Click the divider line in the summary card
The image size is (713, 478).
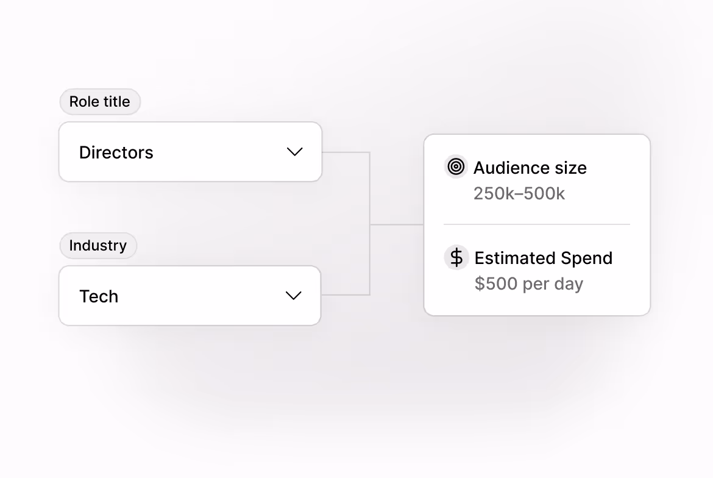click(x=536, y=224)
